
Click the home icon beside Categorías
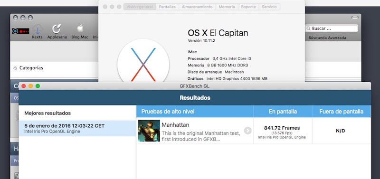(15, 68)
